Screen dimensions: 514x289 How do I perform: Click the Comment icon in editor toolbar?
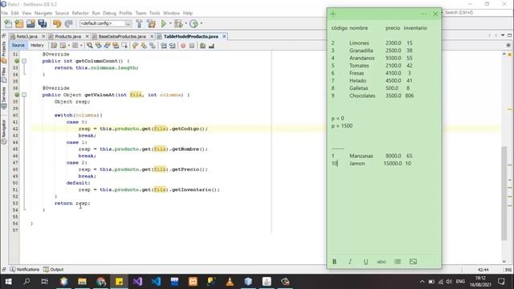click(x=202, y=46)
